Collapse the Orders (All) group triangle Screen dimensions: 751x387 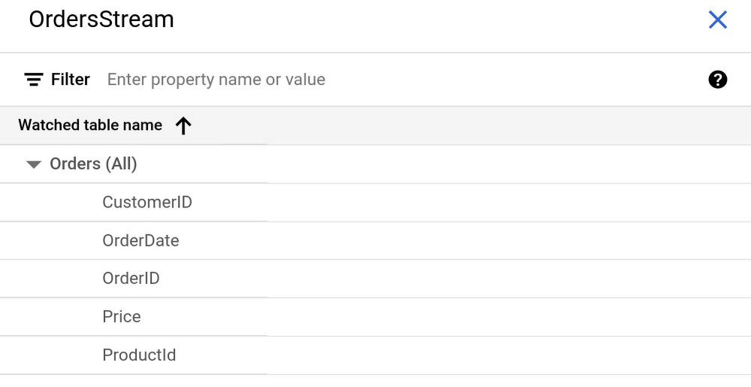click(34, 165)
